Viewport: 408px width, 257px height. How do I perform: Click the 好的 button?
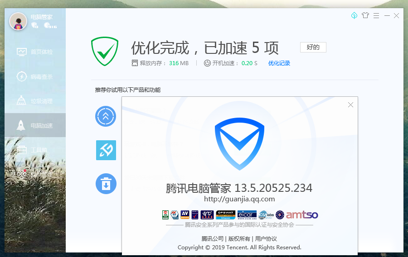313,47
